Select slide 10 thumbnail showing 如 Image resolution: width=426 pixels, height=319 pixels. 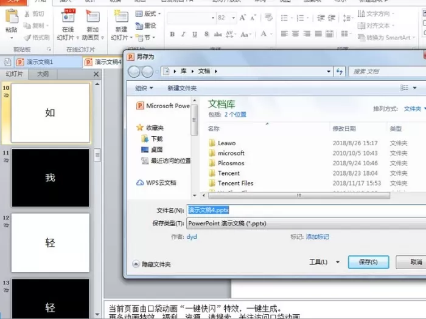[x=51, y=113]
